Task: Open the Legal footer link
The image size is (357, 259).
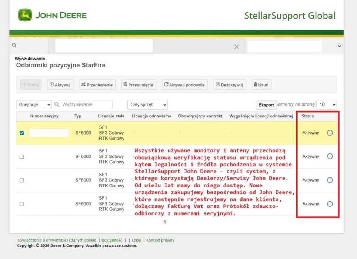Action: pyautogui.click(x=136, y=240)
